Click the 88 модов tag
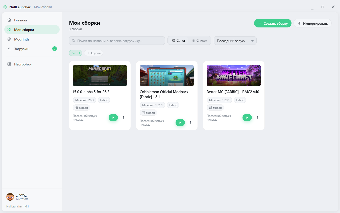The height and width of the screenshot is (213, 340). pyautogui.click(x=215, y=108)
